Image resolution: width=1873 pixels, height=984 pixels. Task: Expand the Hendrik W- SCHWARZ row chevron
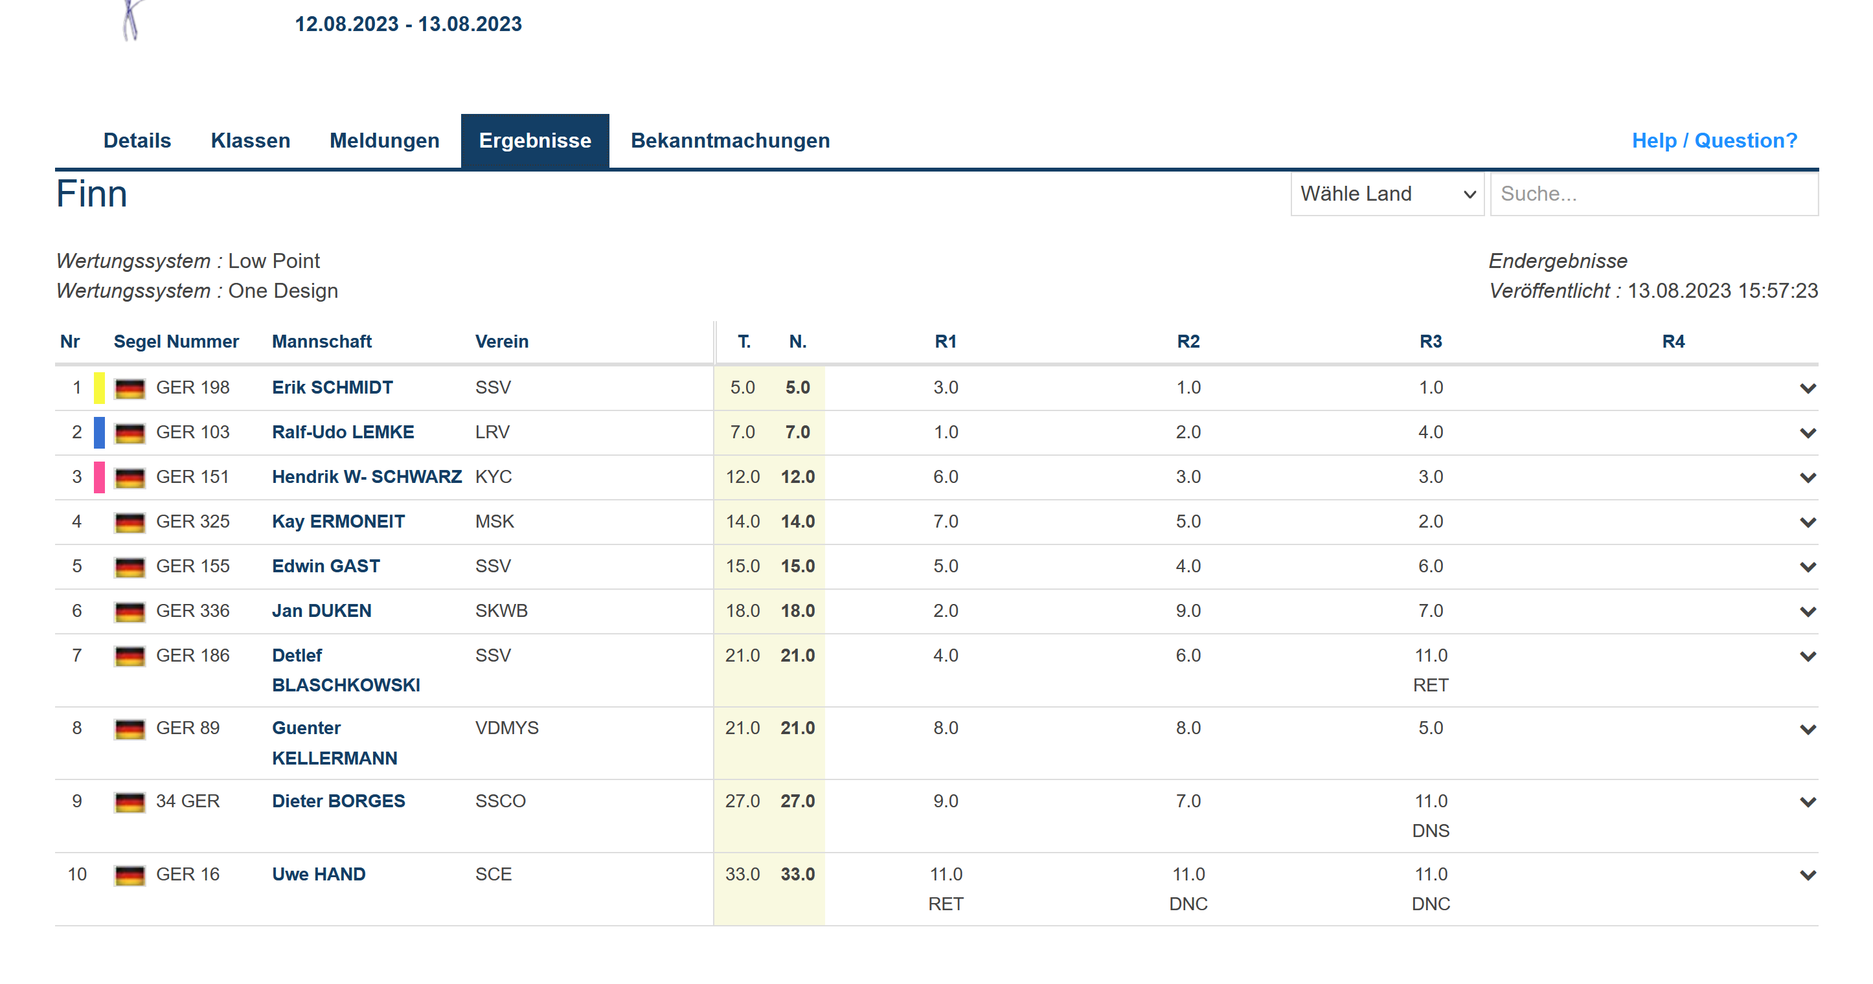tap(1808, 478)
